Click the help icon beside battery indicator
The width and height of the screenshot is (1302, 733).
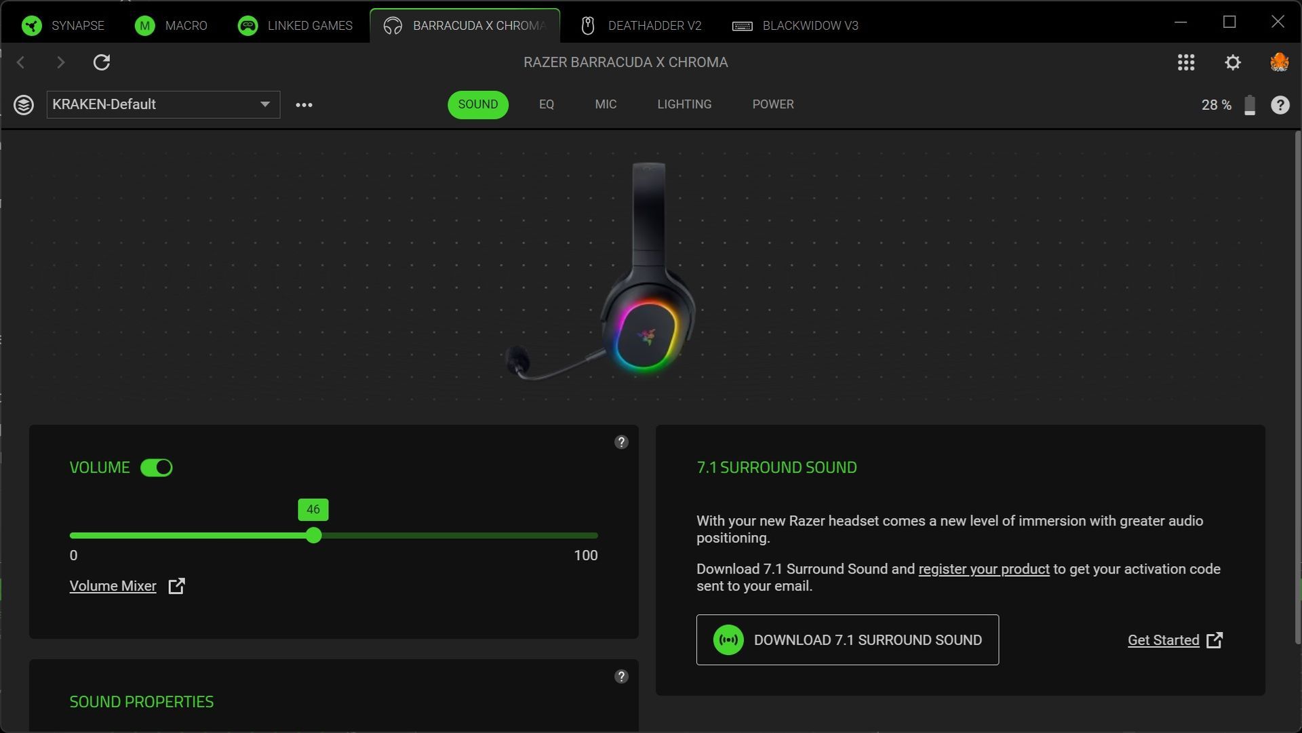tap(1280, 105)
